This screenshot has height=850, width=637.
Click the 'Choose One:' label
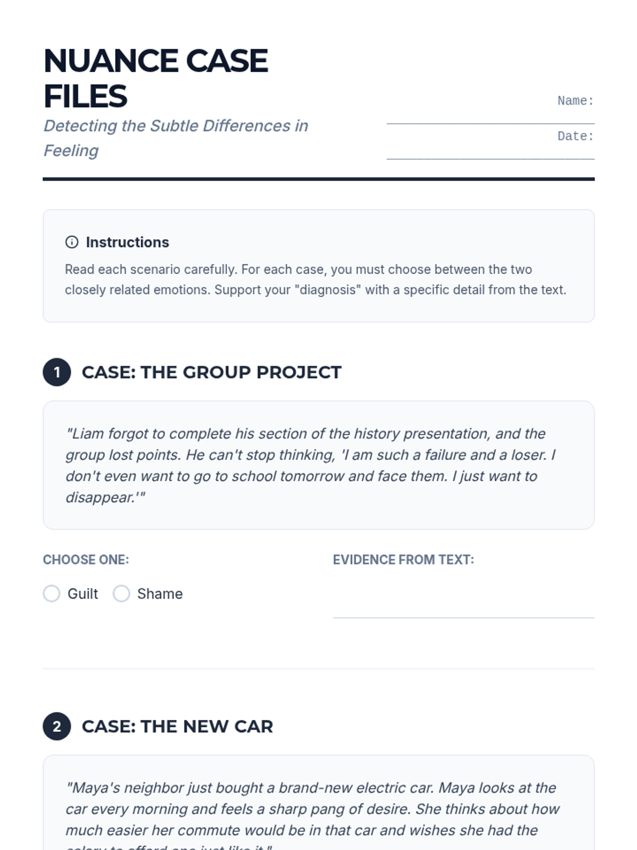pos(86,559)
